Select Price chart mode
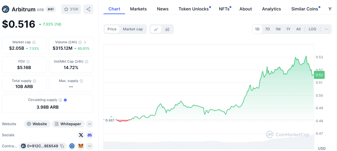Image resolution: width=337 pixels, height=151 pixels. [x=112, y=29]
